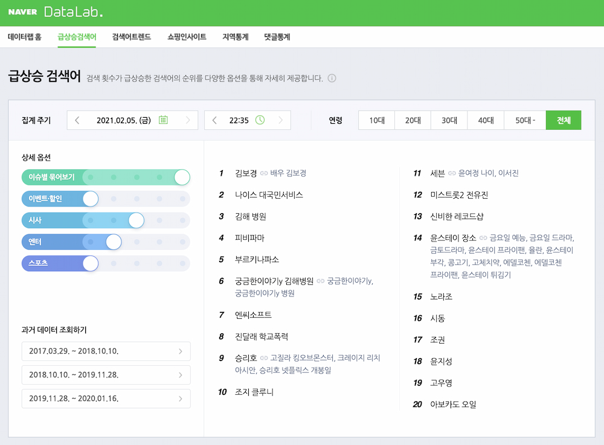Image resolution: width=604 pixels, height=445 pixels.
Task: Click the 시사 slider handle
Action: click(x=137, y=220)
